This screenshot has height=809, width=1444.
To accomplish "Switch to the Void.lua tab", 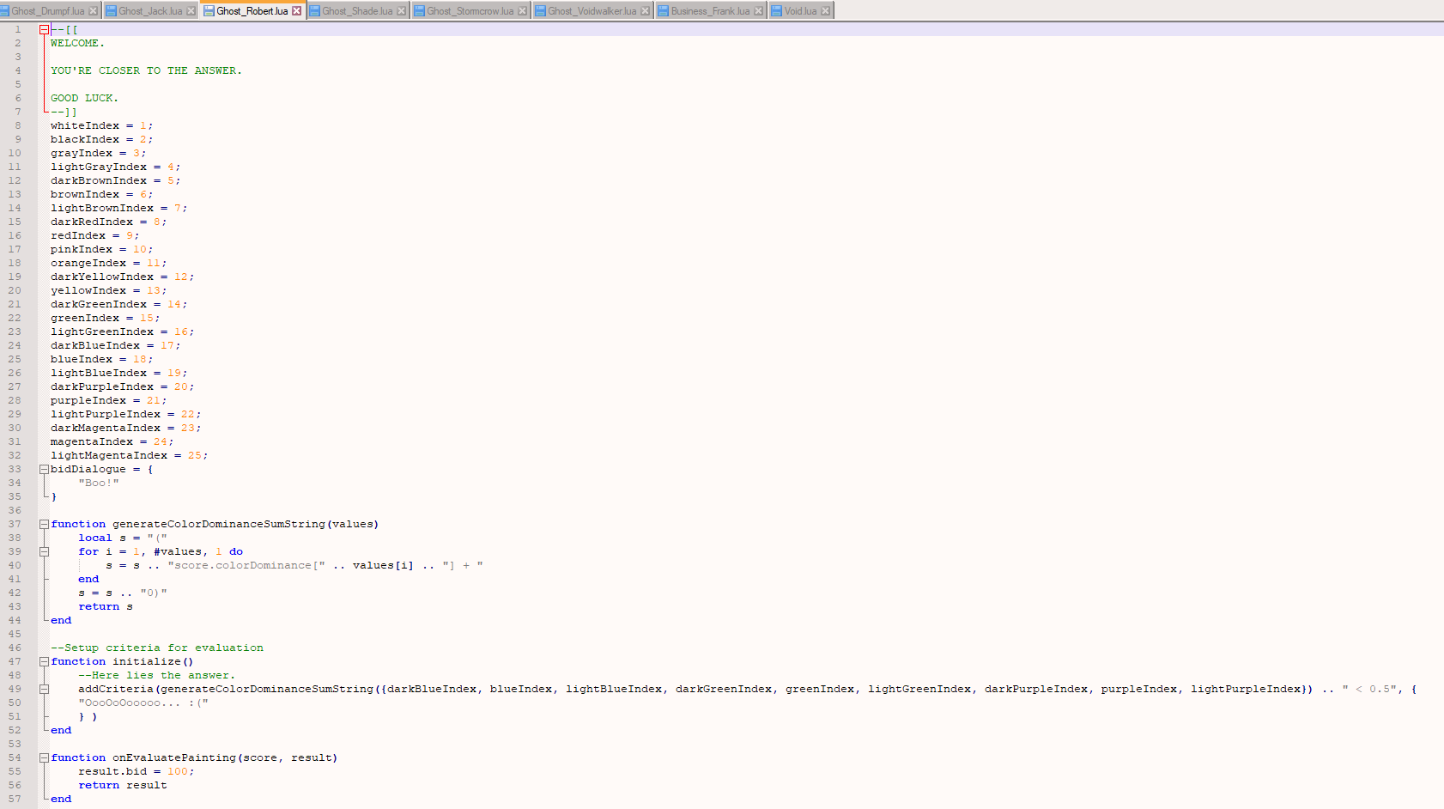I will click(800, 11).
